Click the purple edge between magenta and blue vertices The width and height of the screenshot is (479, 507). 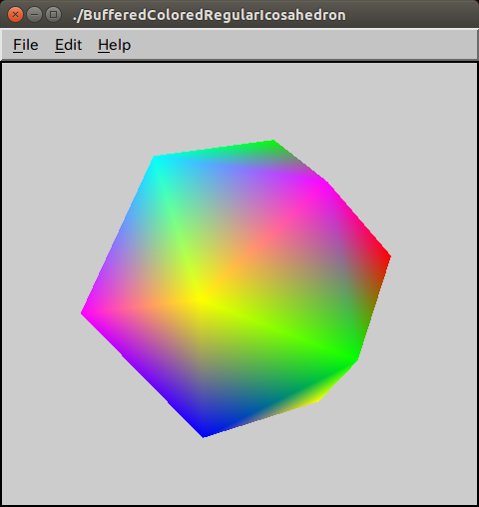(x=143, y=374)
